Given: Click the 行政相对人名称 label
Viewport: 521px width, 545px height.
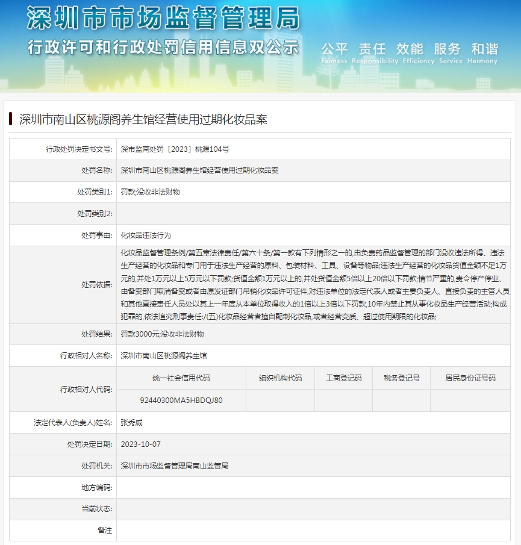Looking at the screenshot, I should pos(86,355).
